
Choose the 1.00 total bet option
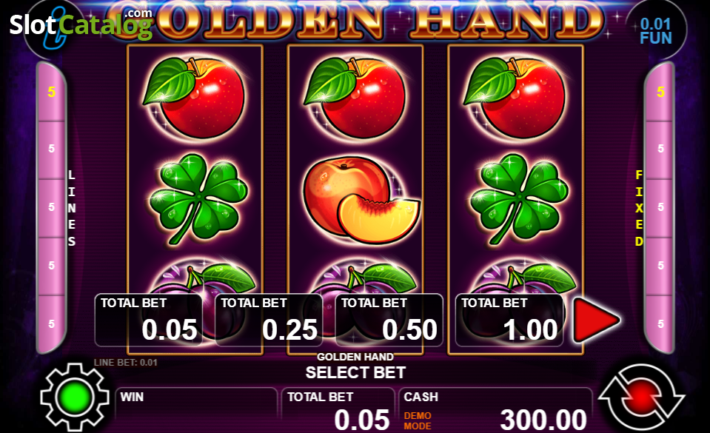(509, 320)
